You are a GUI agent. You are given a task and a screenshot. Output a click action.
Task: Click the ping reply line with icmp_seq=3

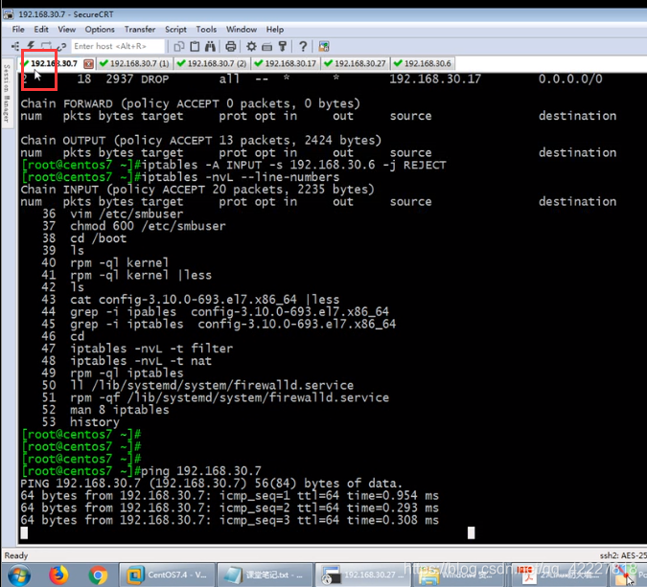tap(229, 520)
